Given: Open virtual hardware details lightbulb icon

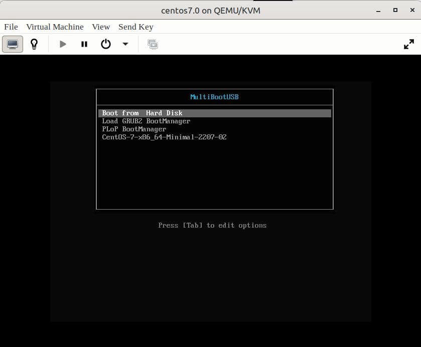Looking at the screenshot, I should (x=34, y=44).
